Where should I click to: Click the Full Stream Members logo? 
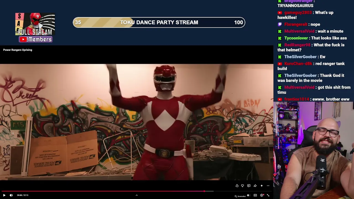[x=35, y=28]
